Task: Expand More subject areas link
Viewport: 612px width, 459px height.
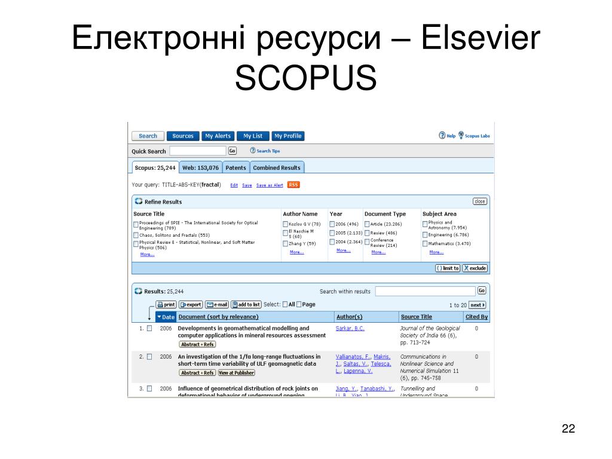Action: pyautogui.click(x=436, y=252)
